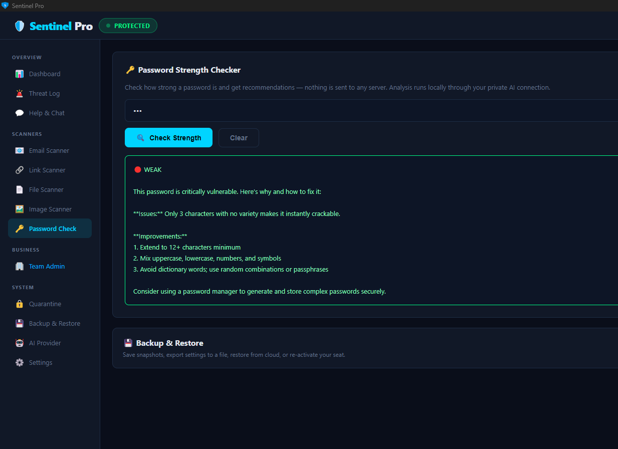Viewport: 618px width, 449px height.
Task: Select Link Scanner in the sidebar
Action: coord(50,170)
